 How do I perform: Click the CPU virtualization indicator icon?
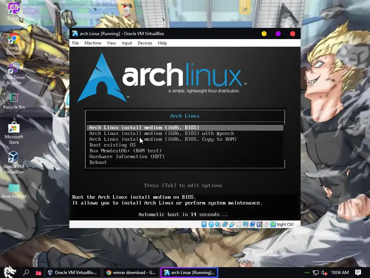click(x=259, y=224)
